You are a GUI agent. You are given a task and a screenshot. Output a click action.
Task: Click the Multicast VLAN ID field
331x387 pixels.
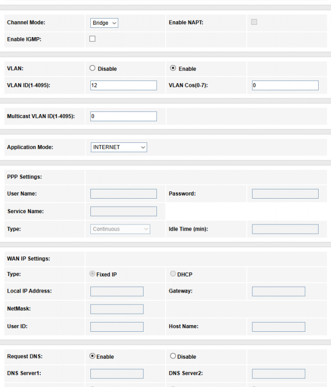point(123,117)
